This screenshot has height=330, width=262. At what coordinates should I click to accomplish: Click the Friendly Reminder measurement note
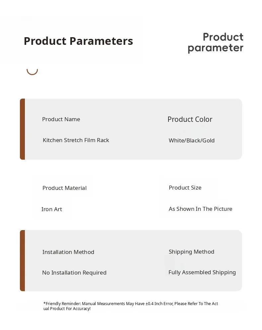tap(131, 306)
